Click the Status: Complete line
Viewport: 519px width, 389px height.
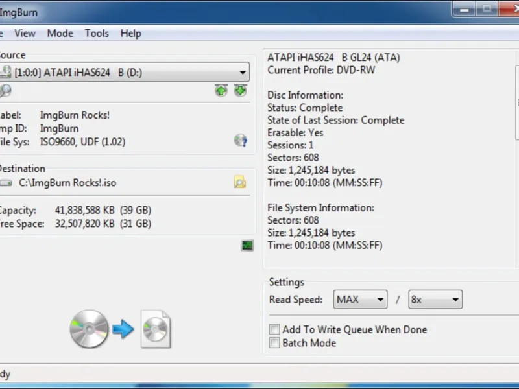[x=305, y=108]
